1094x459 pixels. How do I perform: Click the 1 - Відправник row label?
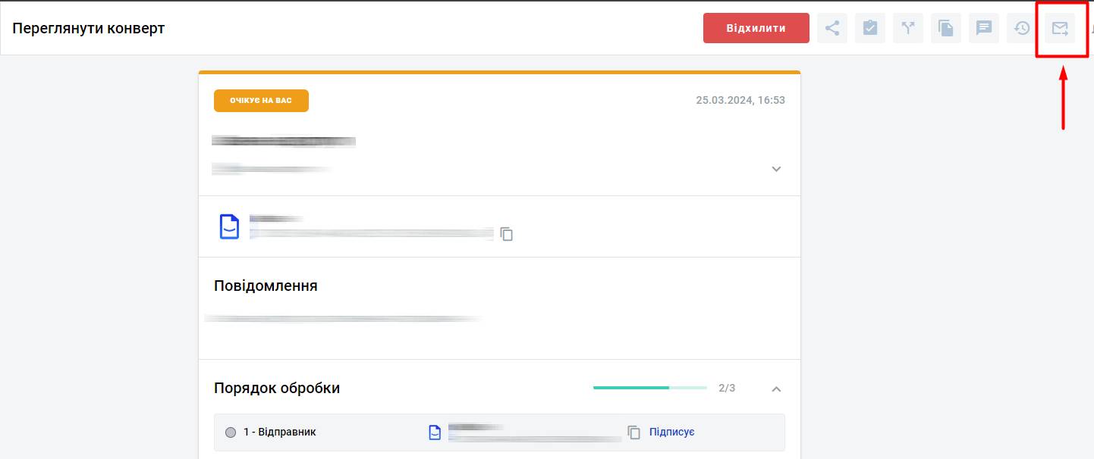click(279, 432)
